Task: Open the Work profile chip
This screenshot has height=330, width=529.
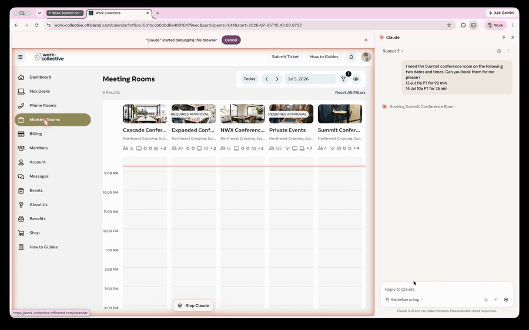Action: point(495,25)
